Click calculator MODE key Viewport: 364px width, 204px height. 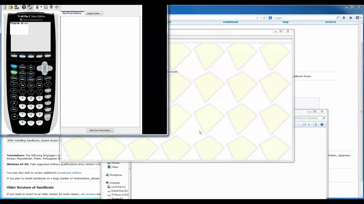pyautogui.click(x=22, y=67)
